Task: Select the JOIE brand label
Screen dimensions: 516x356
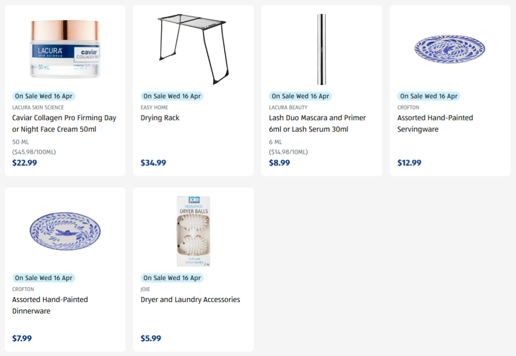Action: tap(145, 289)
